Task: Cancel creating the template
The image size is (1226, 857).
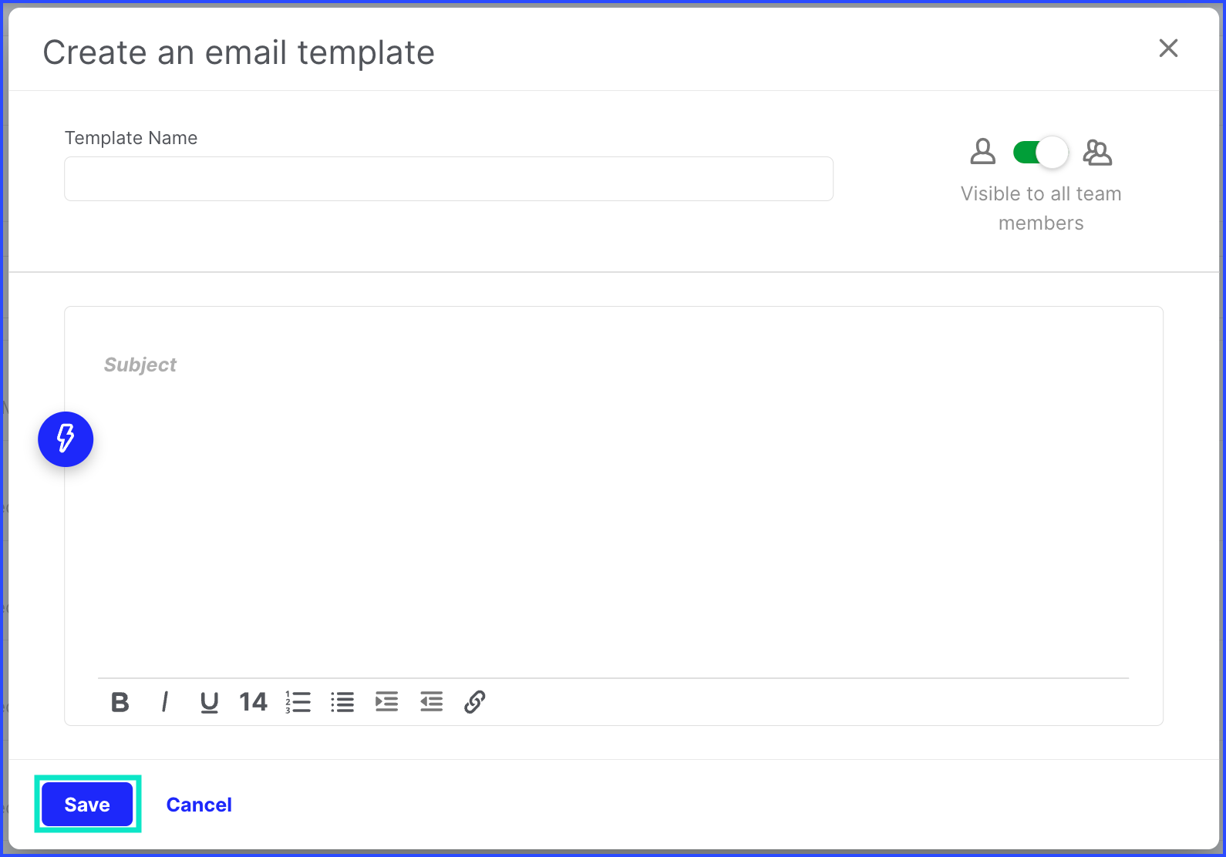Action: pyautogui.click(x=199, y=805)
